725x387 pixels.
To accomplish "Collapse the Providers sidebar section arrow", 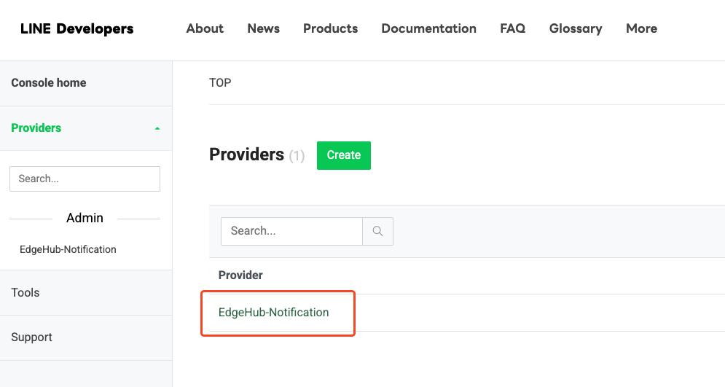I will point(157,128).
